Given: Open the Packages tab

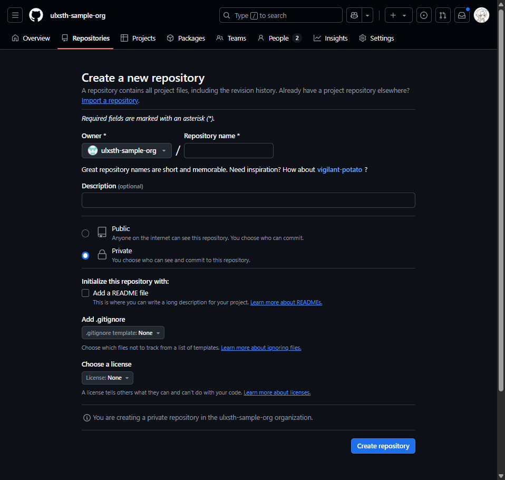Looking at the screenshot, I should (x=186, y=38).
